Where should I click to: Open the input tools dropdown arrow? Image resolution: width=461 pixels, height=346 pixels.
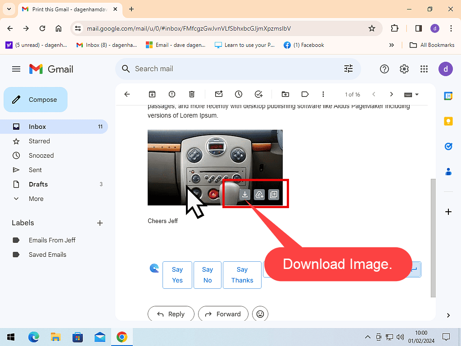[x=417, y=95]
